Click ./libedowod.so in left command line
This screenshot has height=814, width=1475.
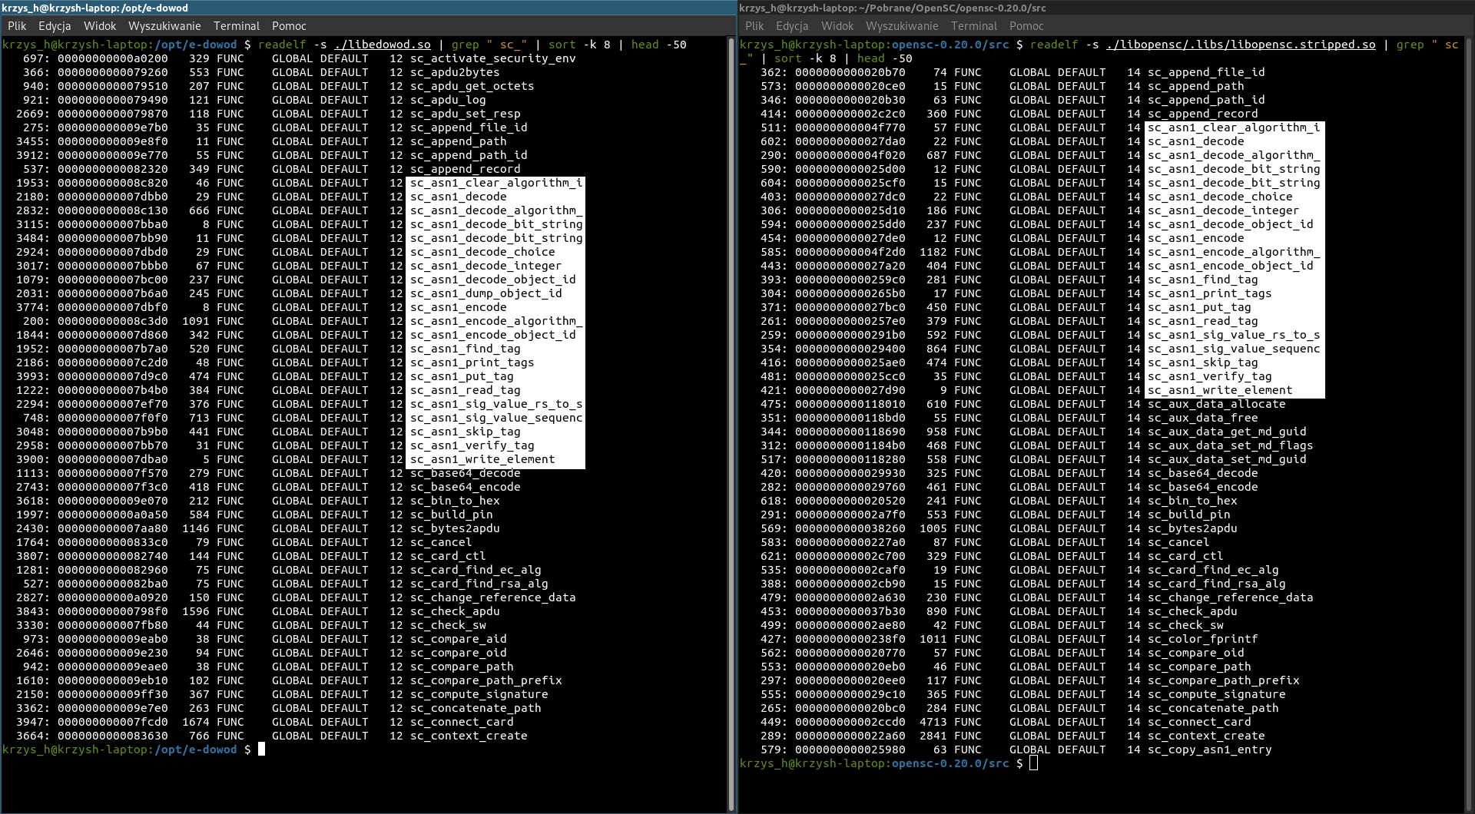[x=383, y=45]
